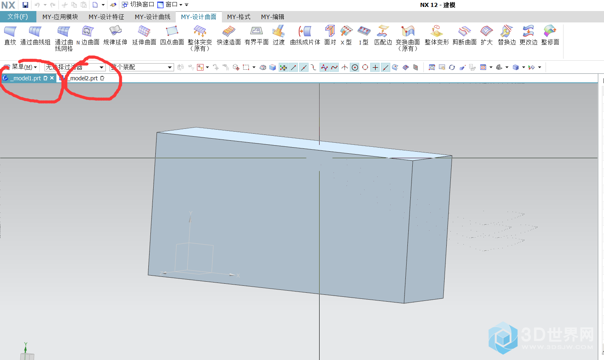Open the 通过曲线组 surface tool
This screenshot has height=360, width=604.
coord(35,35)
